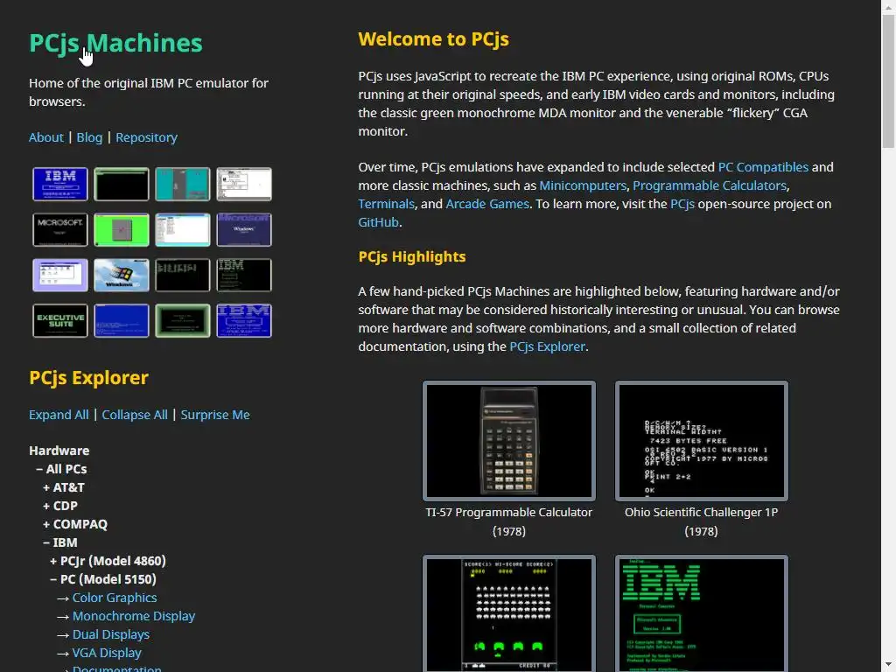Image resolution: width=896 pixels, height=672 pixels.
Task: Follow the Terminals link
Action: [x=386, y=203]
